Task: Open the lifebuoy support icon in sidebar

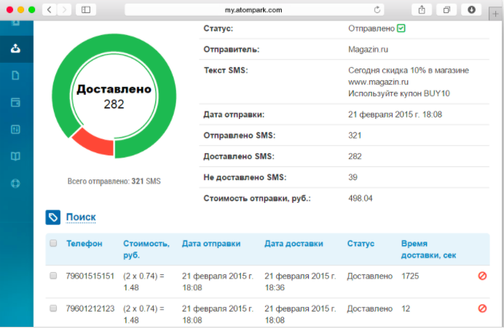Action: (15, 184)
